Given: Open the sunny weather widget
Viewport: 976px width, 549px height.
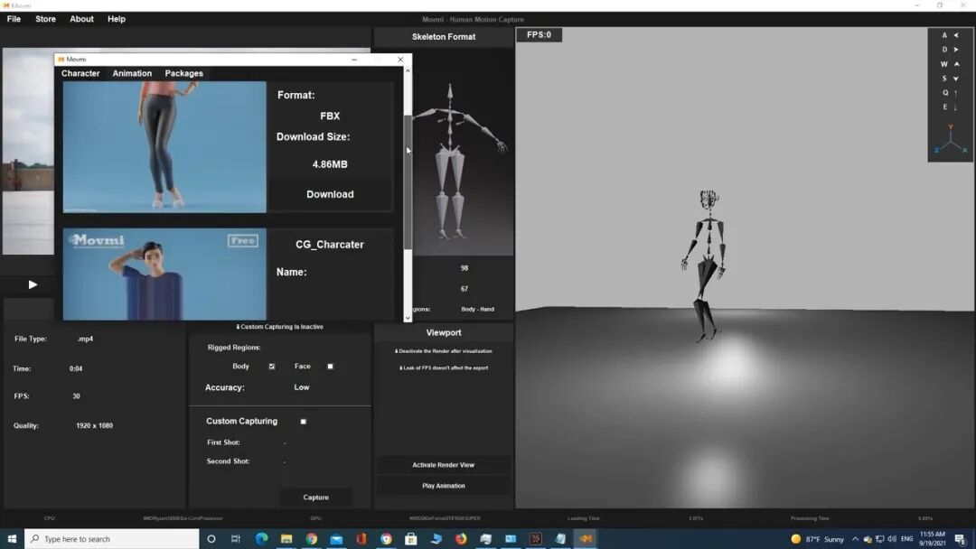Looking at the screenshot, I should 817,539.
